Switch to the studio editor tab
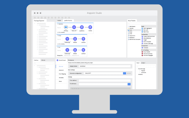Viewport: 189px width, 118px height. click(x=59, y=20)
